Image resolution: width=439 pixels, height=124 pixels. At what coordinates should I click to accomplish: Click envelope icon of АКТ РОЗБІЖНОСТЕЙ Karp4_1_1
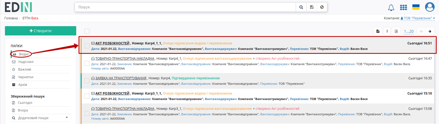(x=93, y=43)
